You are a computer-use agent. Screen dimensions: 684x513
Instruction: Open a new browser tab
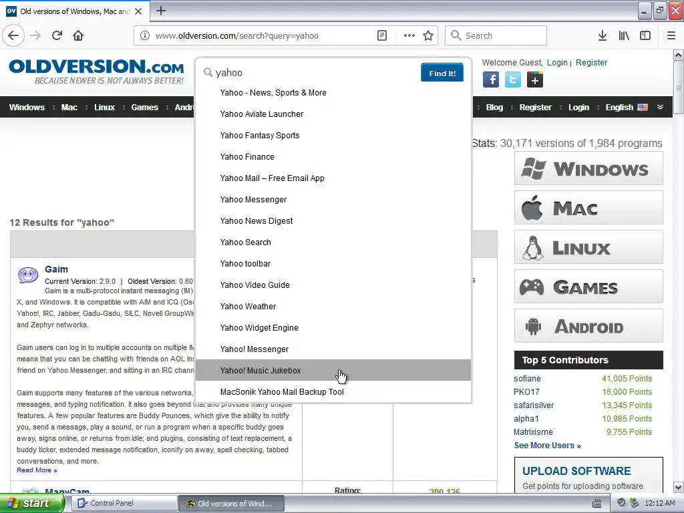click(x=161, y=11)
